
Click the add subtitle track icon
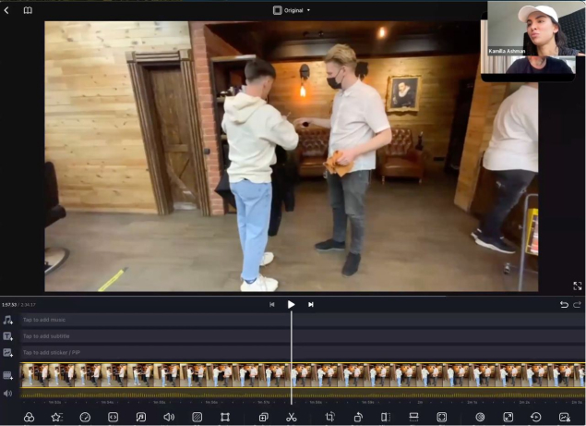coord(8,336)
